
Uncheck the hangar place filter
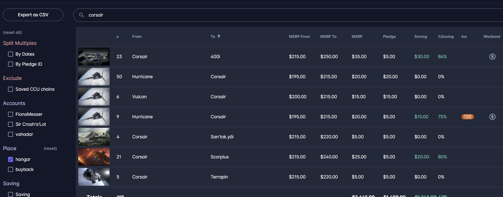coord(11,159)
